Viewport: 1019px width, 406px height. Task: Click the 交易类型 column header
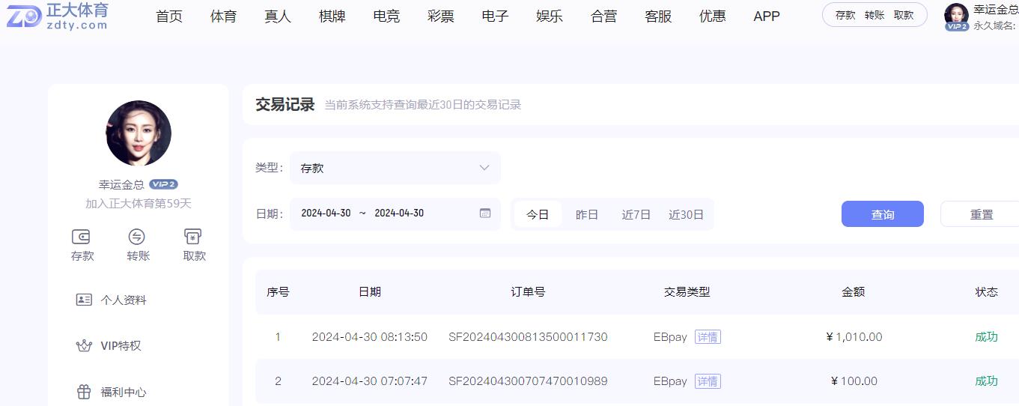687,292
